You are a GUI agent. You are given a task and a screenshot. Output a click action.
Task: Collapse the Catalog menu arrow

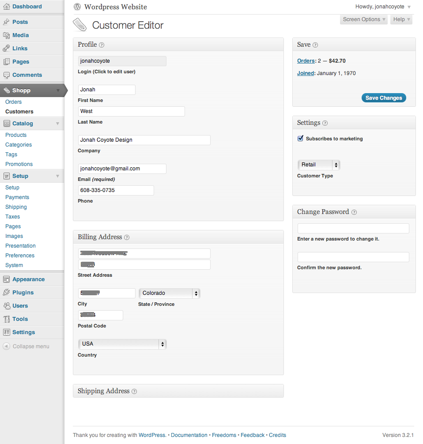[57, 124]
